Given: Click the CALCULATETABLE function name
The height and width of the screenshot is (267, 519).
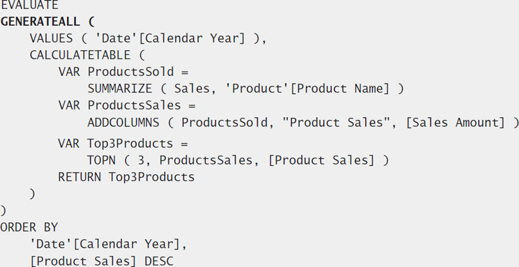Looking at the screenshot, I should tap(80, 55).
